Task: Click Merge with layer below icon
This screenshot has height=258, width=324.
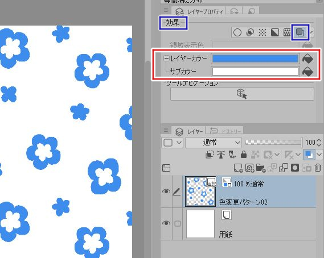Action: point(284,168)
